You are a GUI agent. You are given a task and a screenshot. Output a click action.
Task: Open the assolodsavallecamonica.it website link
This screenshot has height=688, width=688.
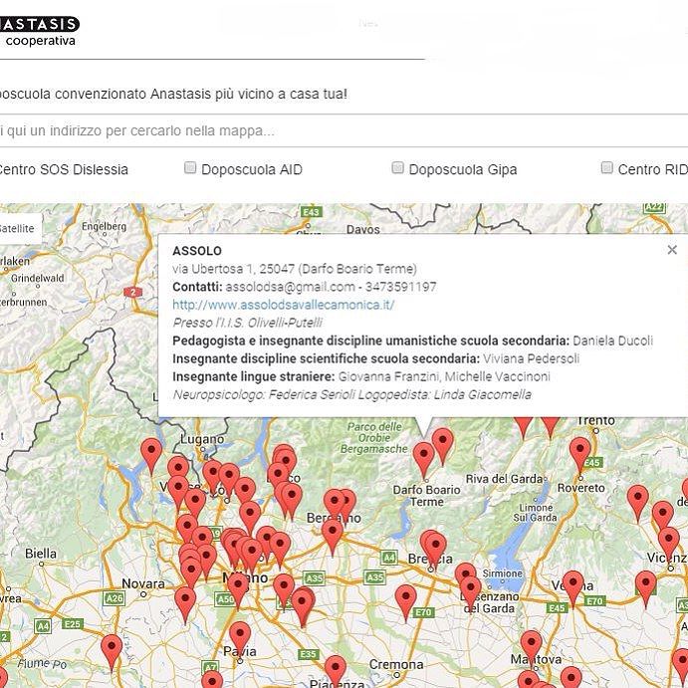pos(283,305)
